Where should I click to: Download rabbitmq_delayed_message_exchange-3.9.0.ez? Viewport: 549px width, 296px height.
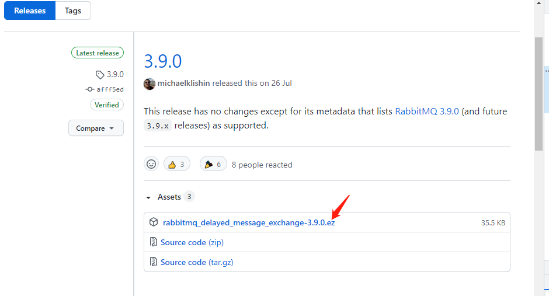pyautogui.click(x=249, y=222)
